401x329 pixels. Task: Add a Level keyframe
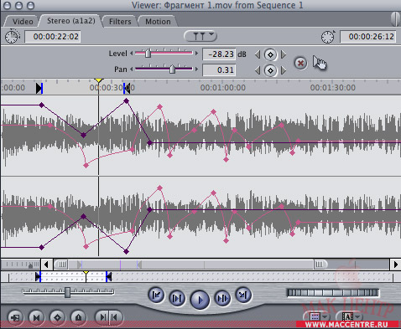coord(270,54)
